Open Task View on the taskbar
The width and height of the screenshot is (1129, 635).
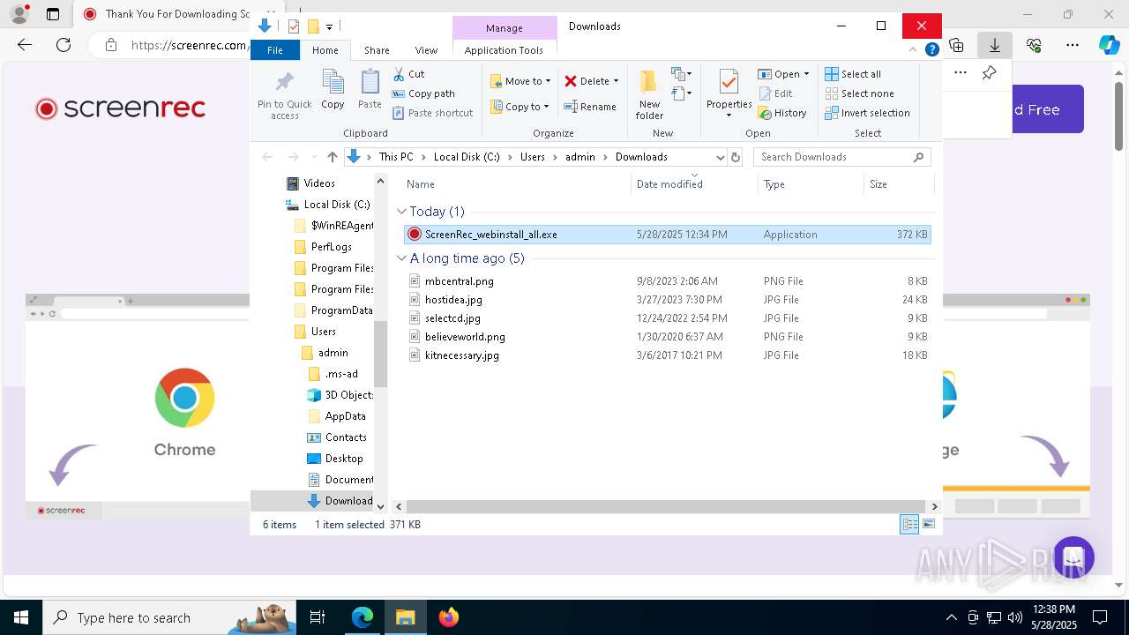pyautogui.click(x=318, y=617)
